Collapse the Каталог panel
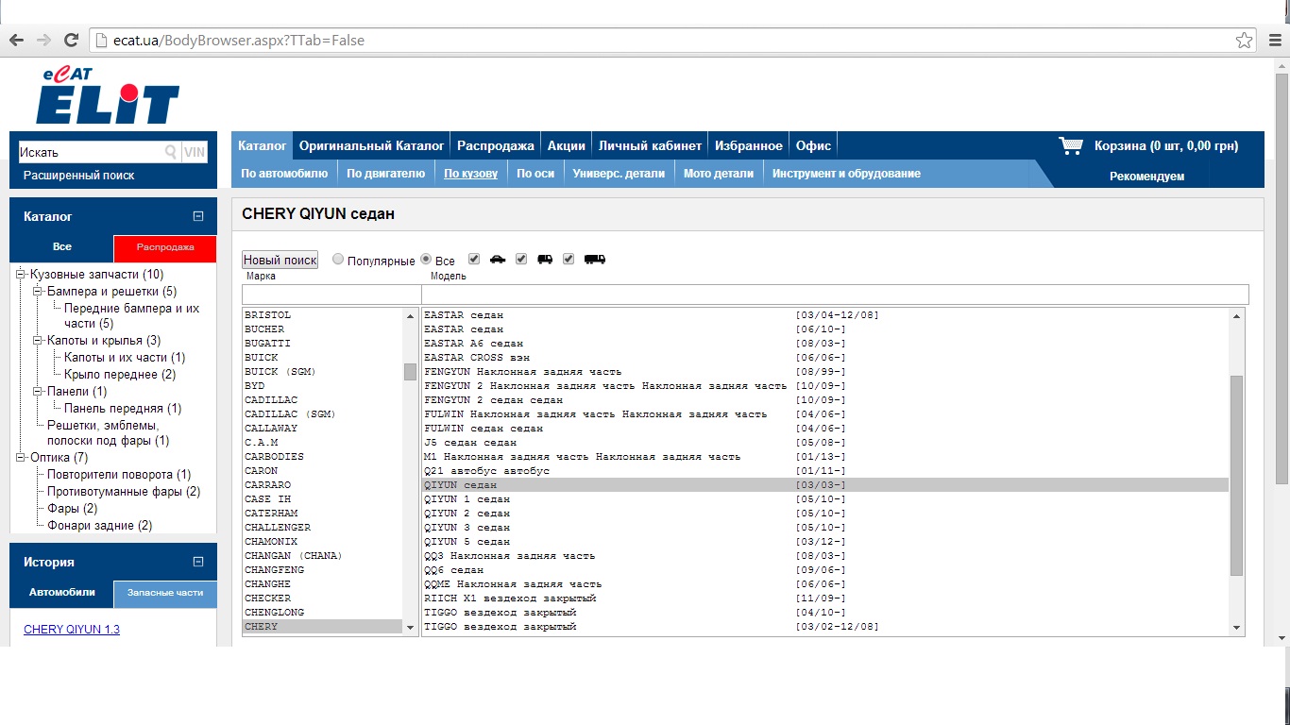 pyautogui.click(x=198, y=216)
